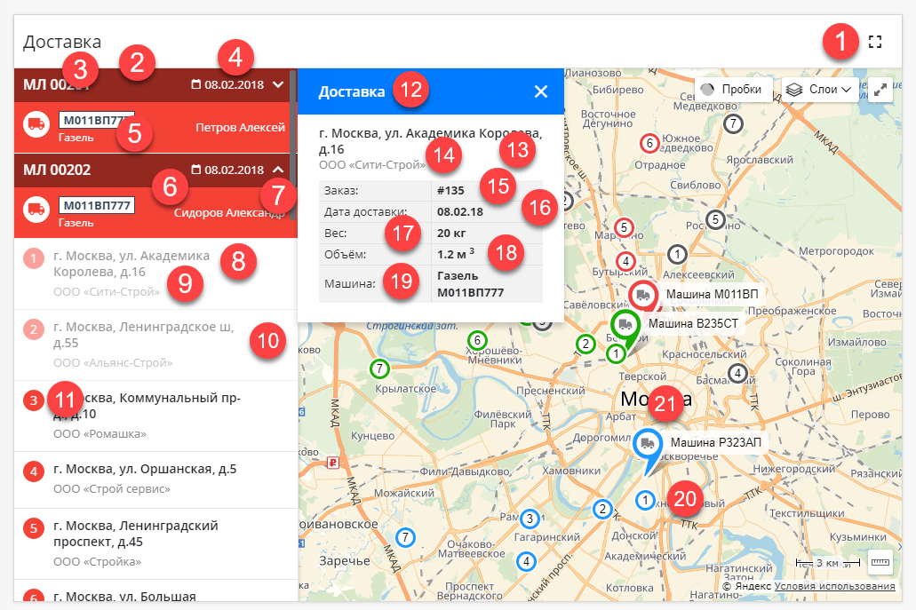Click the fullscreen widget icon in header
The width and height of the screenshot is (916, 610).
(875, 41)
